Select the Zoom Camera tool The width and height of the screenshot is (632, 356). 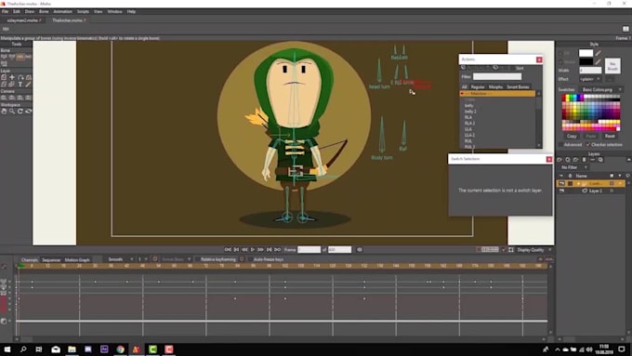click(x=12, y=98)
